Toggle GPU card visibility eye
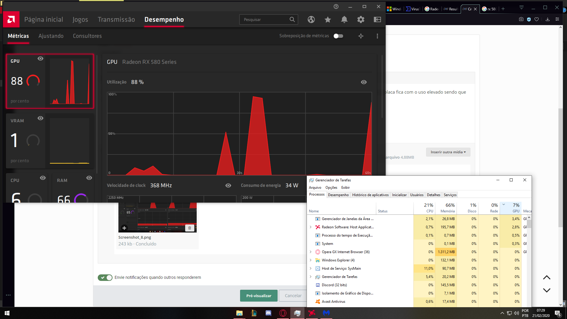 click(x=40, y=58)
